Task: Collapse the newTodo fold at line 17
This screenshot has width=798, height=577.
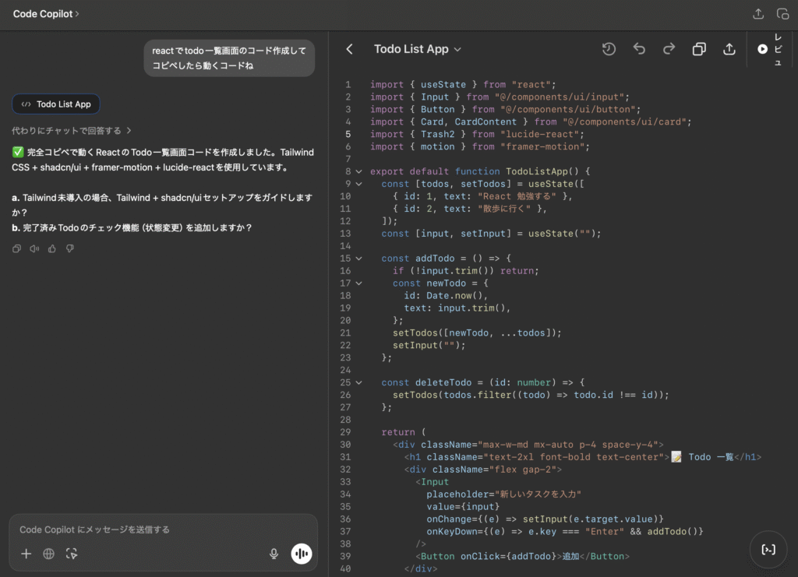Action: [x=358, y=283]
